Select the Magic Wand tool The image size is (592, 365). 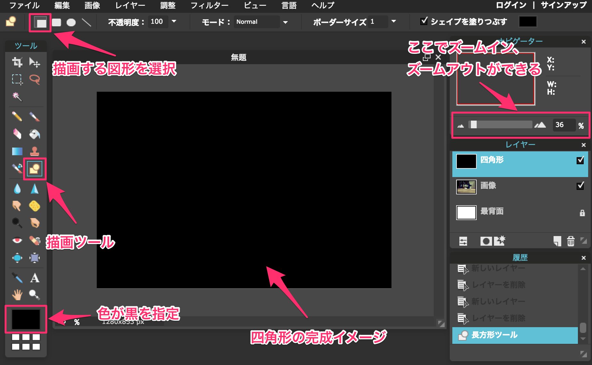pyautogui.click(x=17, y=96)
